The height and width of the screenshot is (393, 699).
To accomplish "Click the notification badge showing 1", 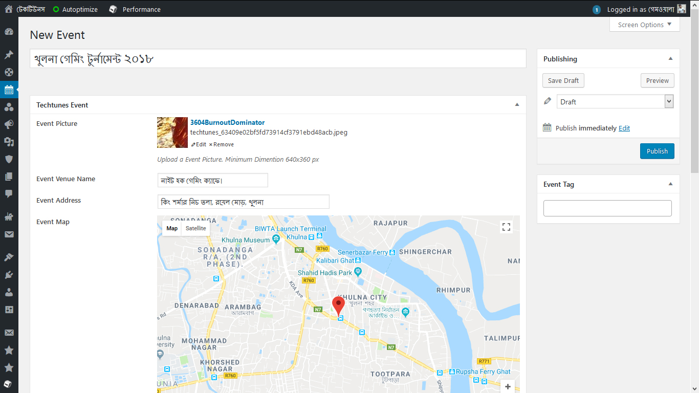I will pos(596,10).
